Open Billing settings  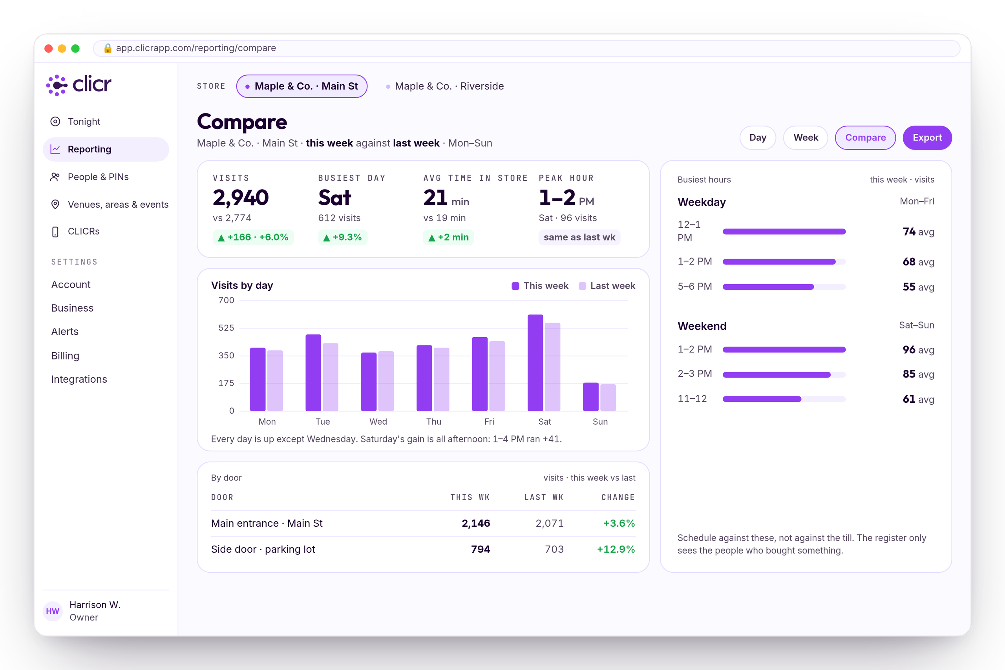coord(65,356)
